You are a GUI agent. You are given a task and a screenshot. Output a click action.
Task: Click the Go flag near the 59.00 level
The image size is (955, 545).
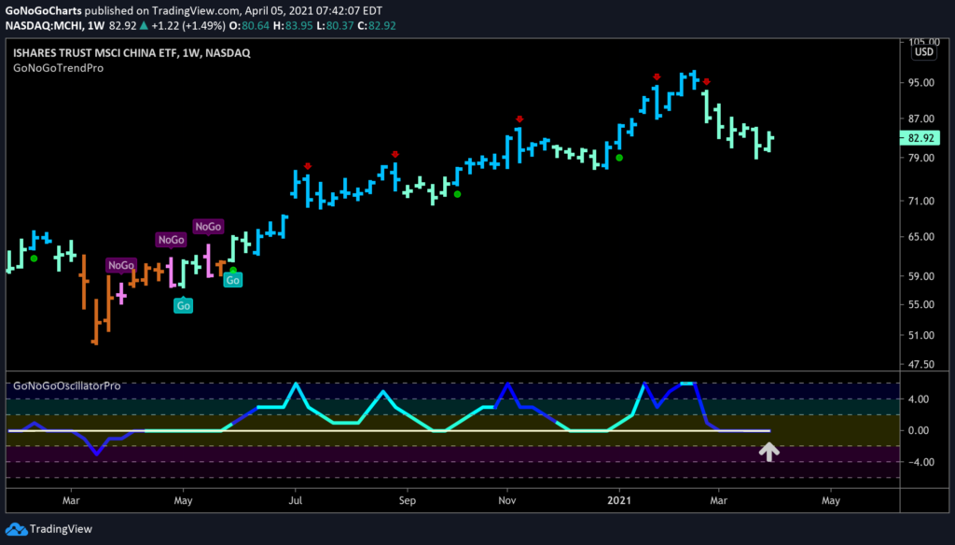click(x=232, y=280)
